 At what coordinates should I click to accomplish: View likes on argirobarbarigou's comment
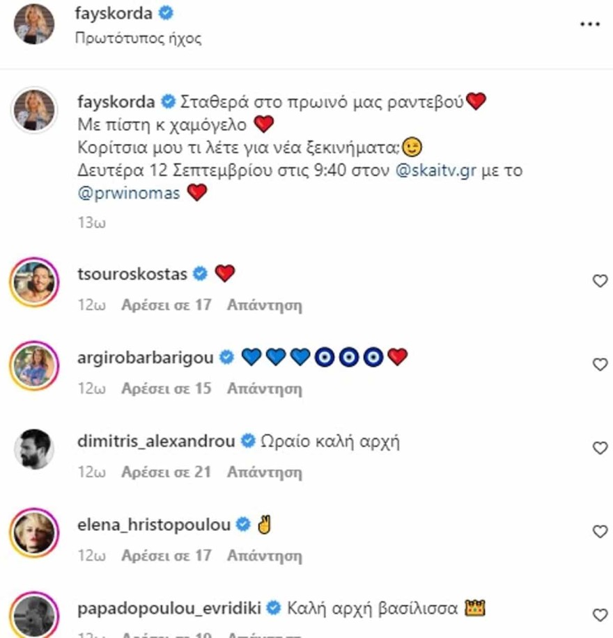166,388
